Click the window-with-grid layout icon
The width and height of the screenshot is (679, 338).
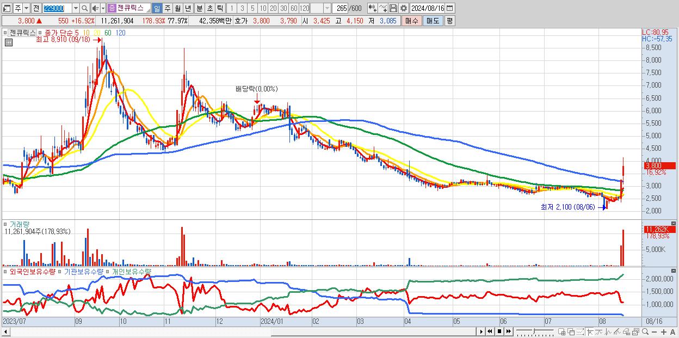click(x=562, y=332)
